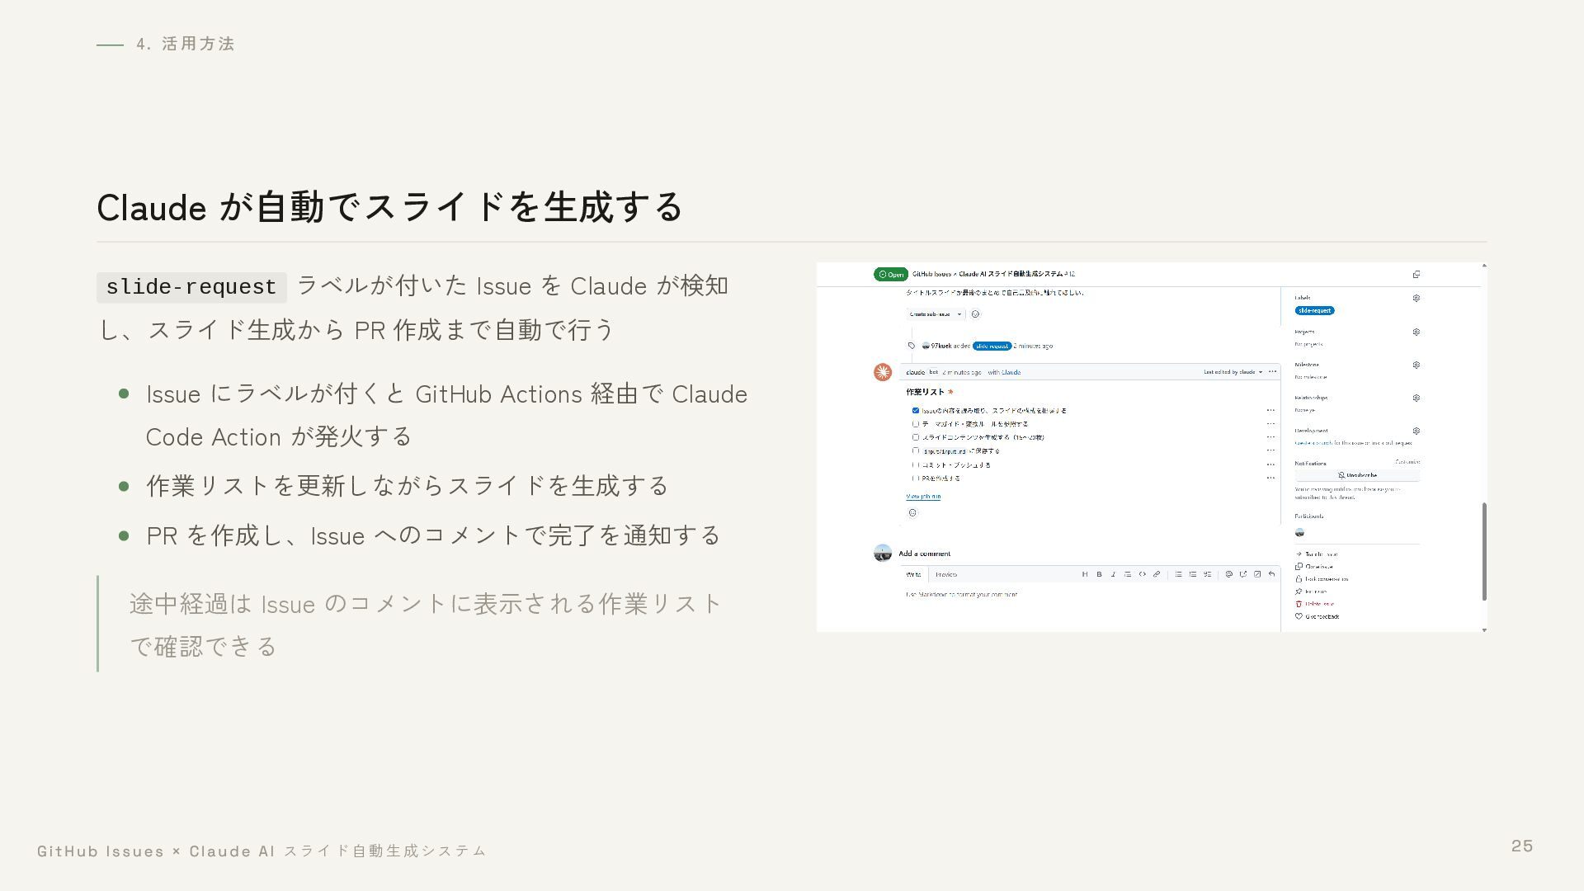Screen dimensions: 1584x891
Task: Insert code via the comment toolbar
Action: point(1143,574)
